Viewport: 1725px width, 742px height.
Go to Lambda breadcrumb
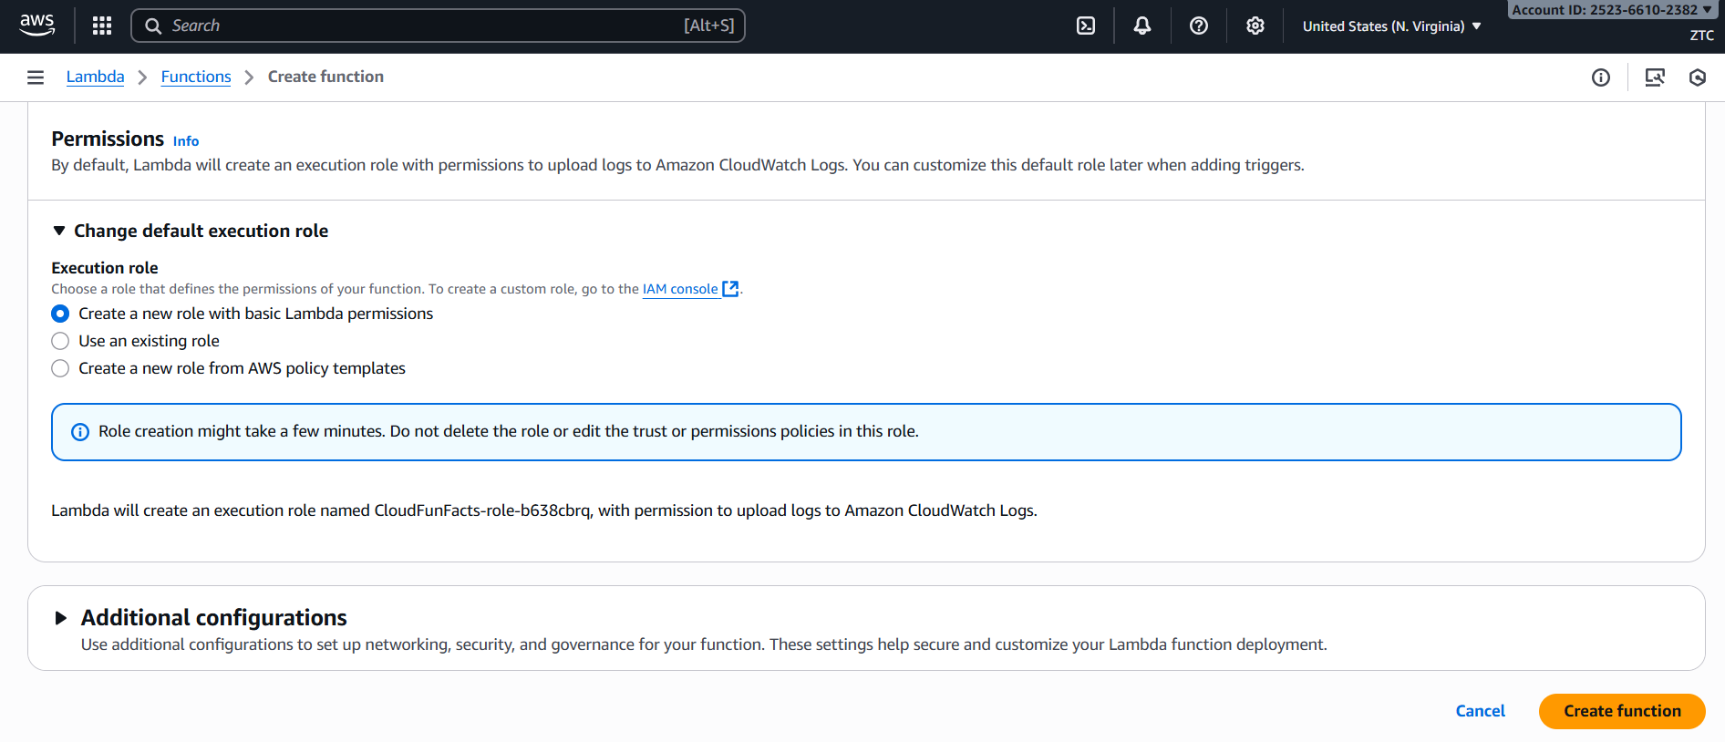(x=95, y=77)
